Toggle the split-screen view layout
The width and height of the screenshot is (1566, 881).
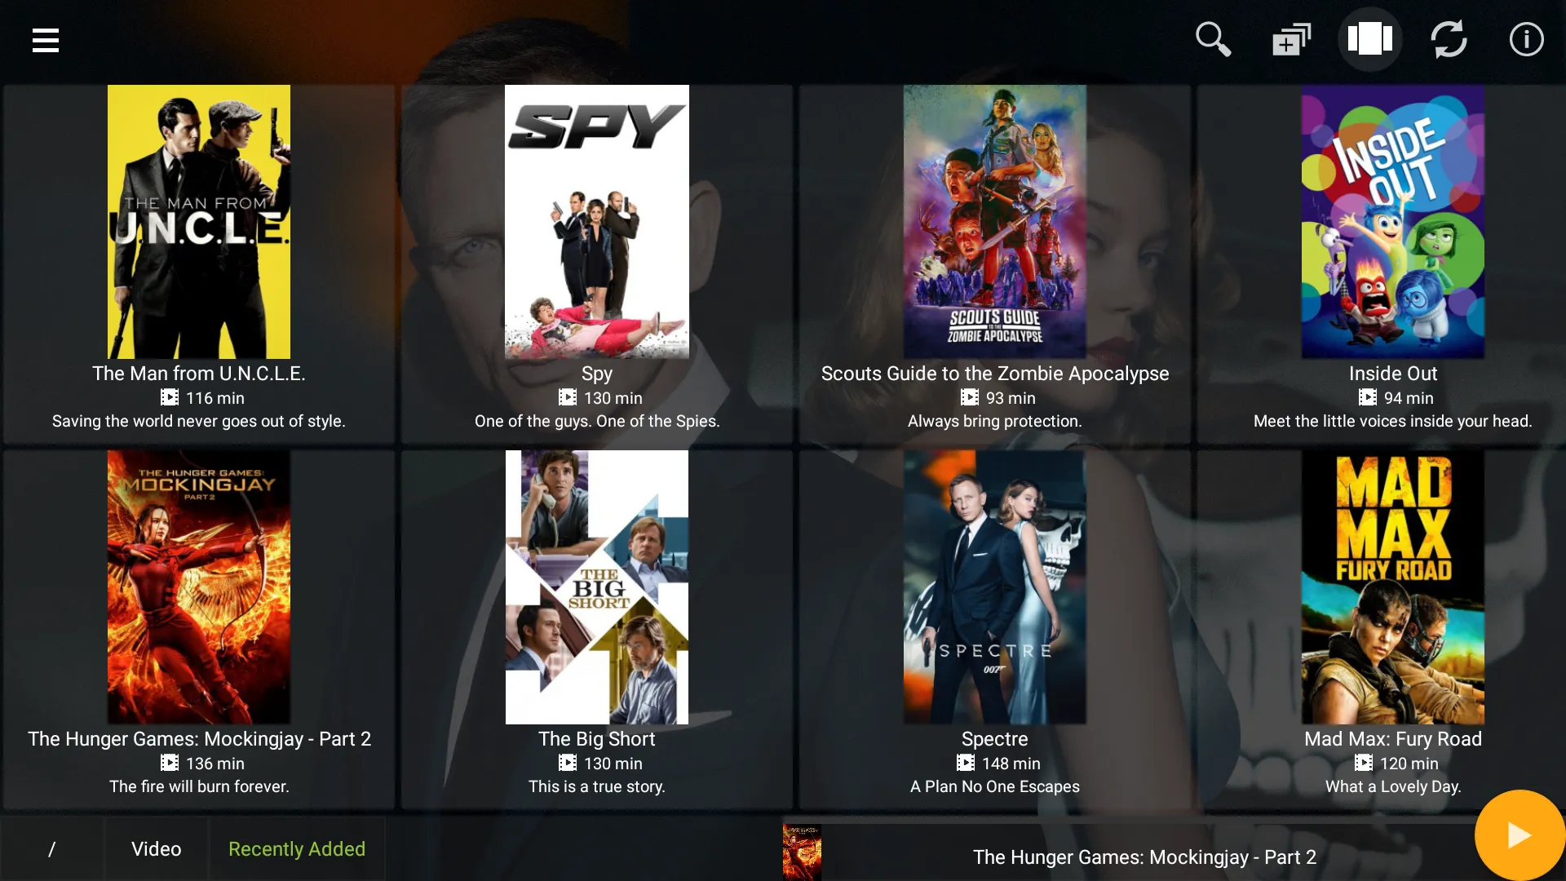coord(1370,38)
